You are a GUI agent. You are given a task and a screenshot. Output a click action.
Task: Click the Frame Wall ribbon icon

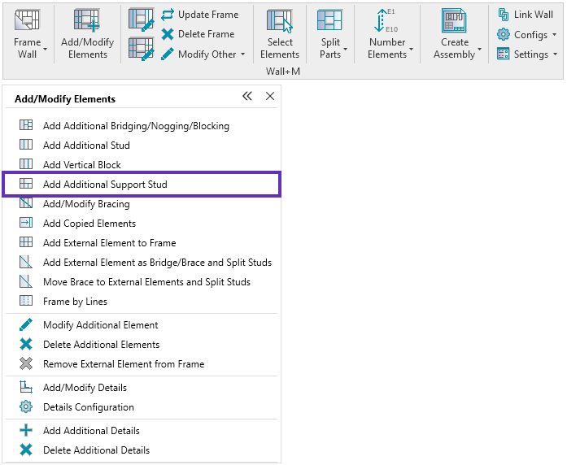pos(28,21)
